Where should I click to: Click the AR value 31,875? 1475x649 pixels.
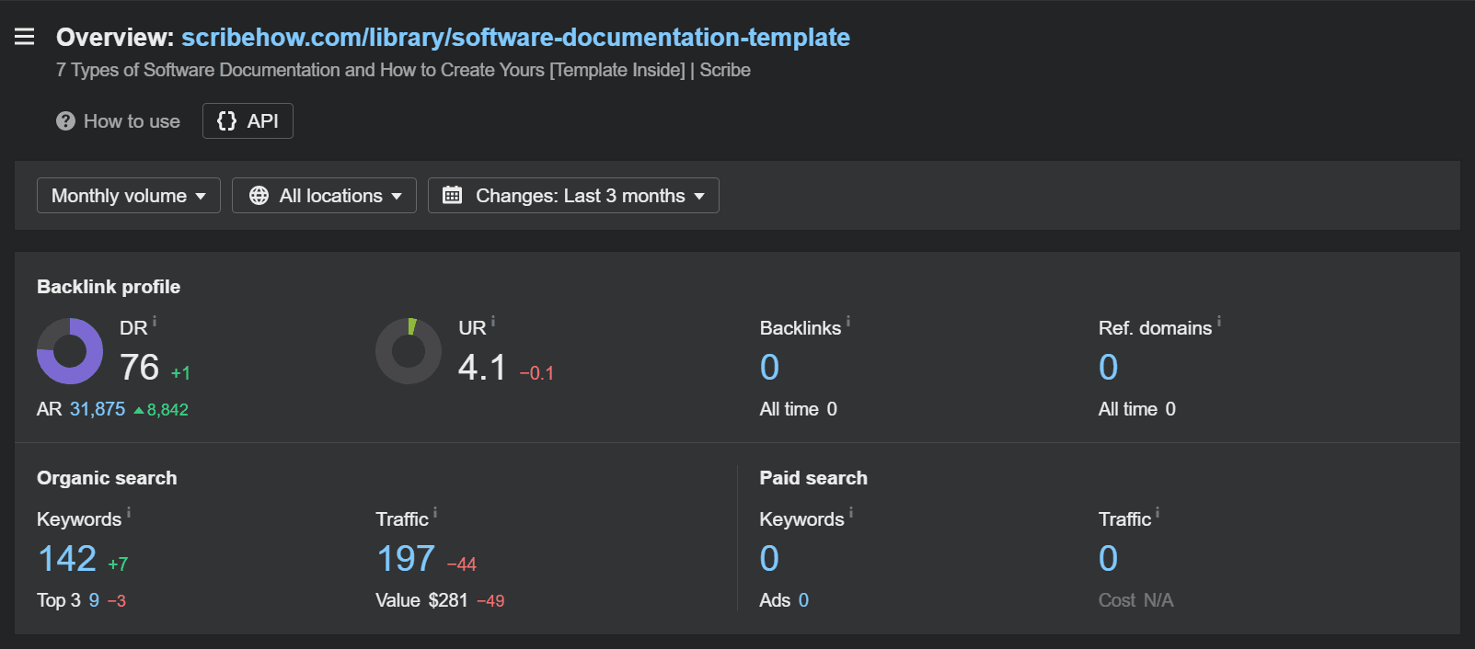pyautogui.click(x=98, y=409)
